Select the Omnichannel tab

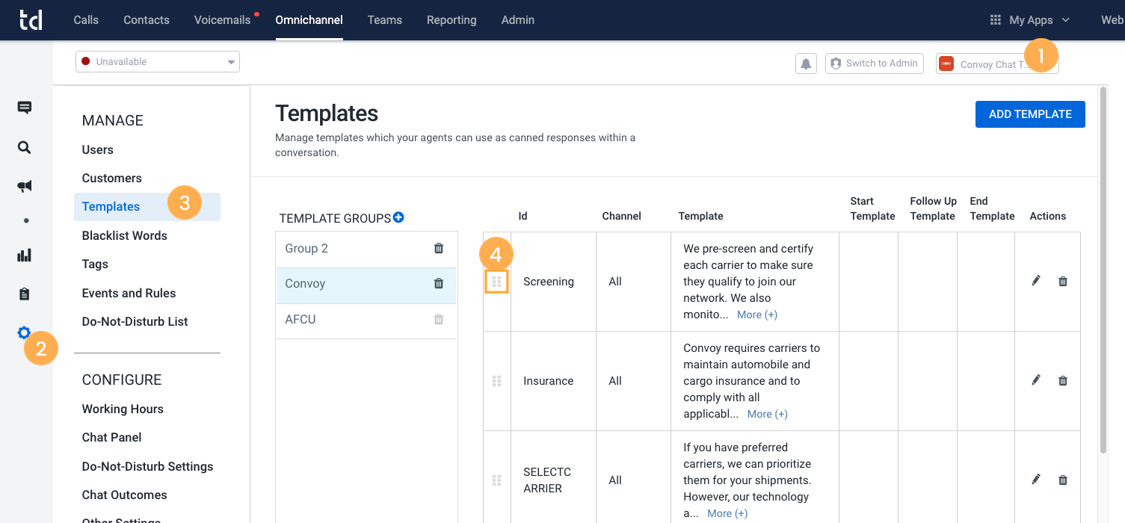click(x=309, y=20)
